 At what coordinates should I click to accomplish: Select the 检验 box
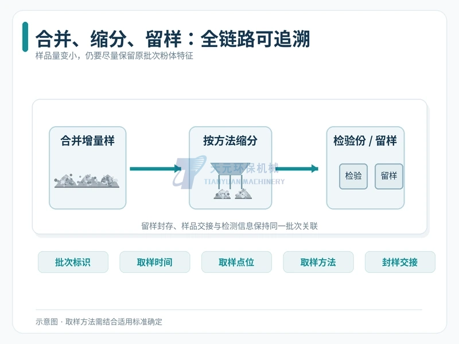point(353,176)
